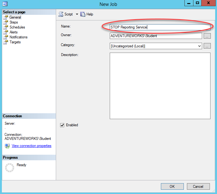
Task: Open category browse ellipsis button
Action: 207,46
